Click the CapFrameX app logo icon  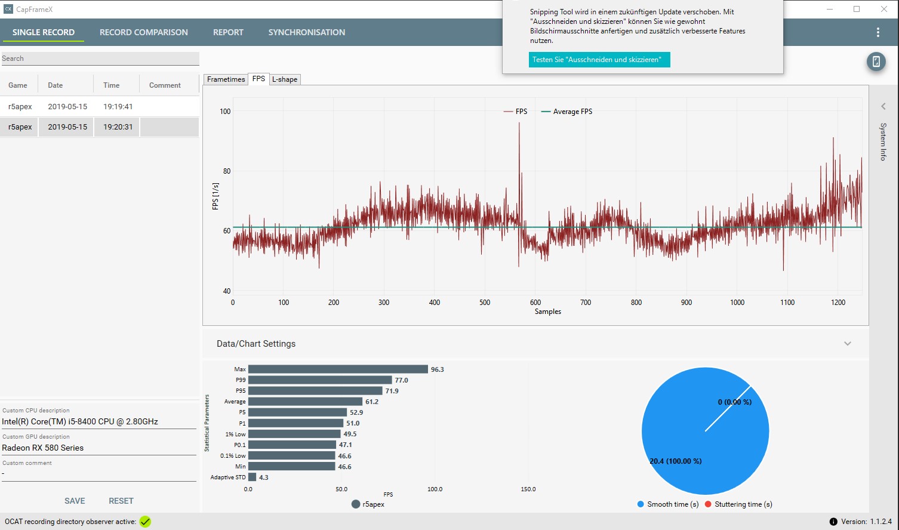(x=8, y=9)
